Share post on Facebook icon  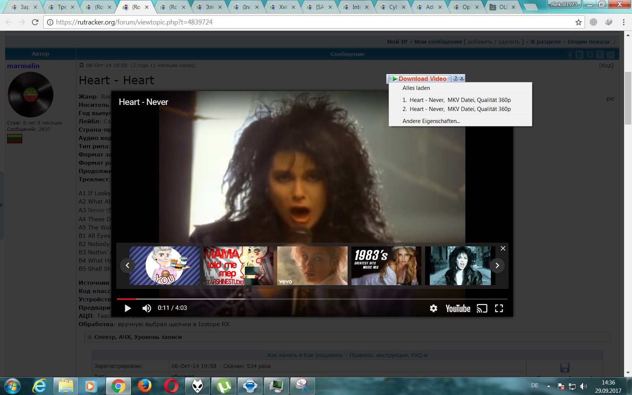570,55
